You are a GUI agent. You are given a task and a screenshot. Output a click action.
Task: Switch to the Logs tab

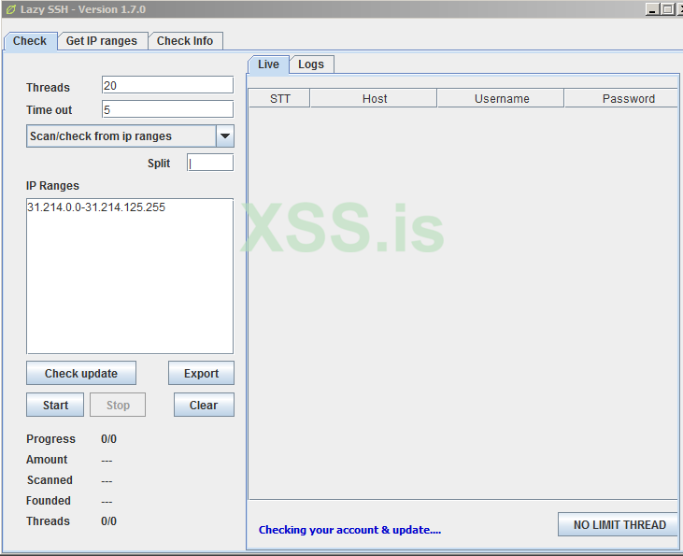tap(311, 64)
